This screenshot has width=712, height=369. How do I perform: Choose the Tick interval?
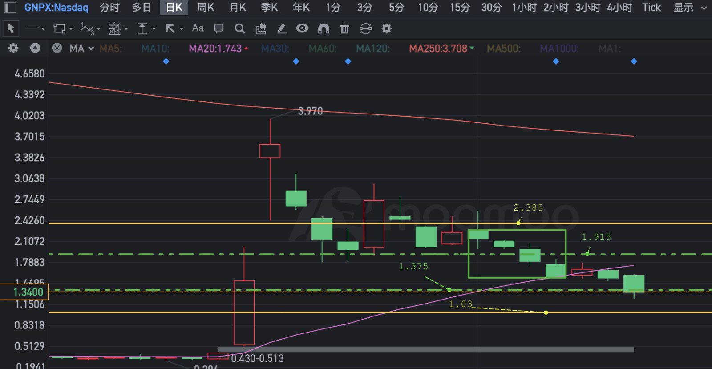tap(651, 8)
